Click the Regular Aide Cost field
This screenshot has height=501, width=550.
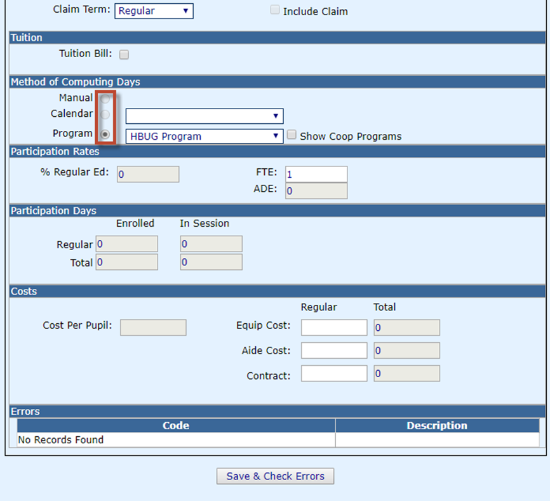pyautogui.click(x=334, y=351)
